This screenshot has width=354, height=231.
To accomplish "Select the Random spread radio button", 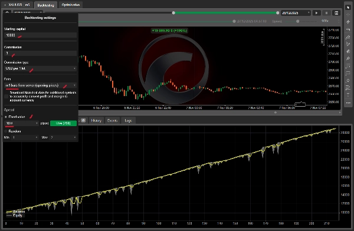I will pos(6,131).
